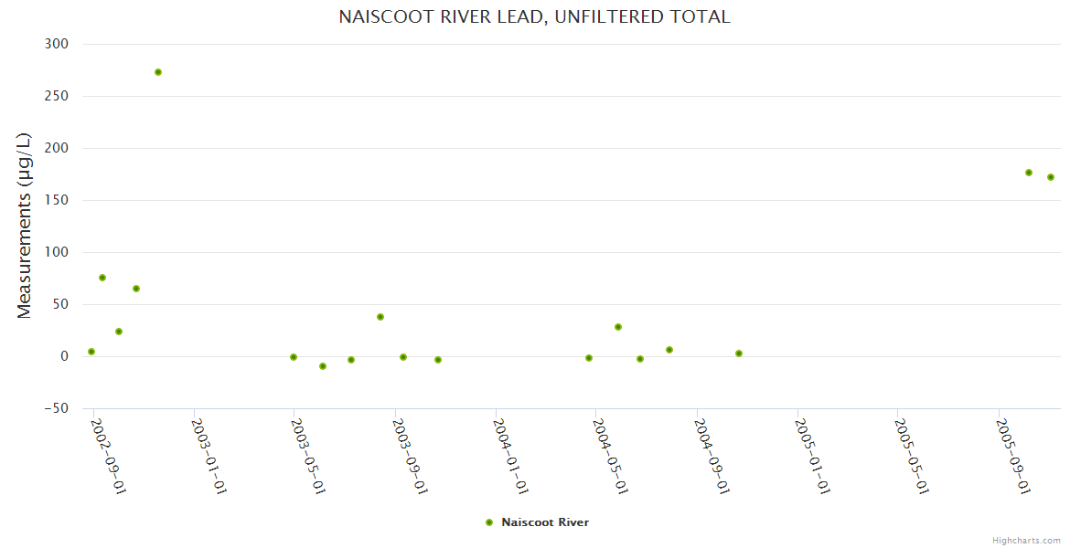Click the rightmost data point in 2005
This screenshot has width=1070, height=548.
click(x=1051, y=177)
